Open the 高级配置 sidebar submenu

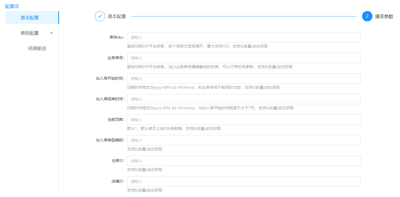pyautogui.click(x=30, y=33)
